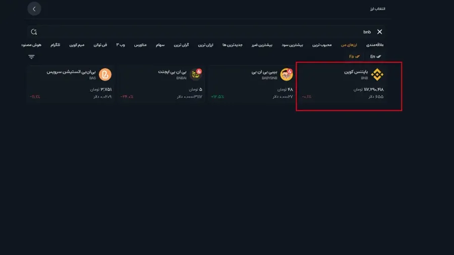Toggle Fa language names

[x=355, y=56]
